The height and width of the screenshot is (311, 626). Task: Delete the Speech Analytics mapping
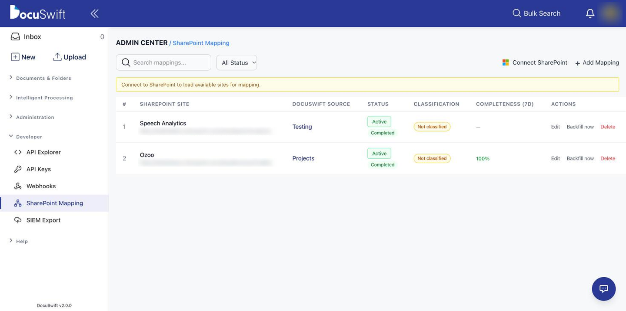point(608,127)
